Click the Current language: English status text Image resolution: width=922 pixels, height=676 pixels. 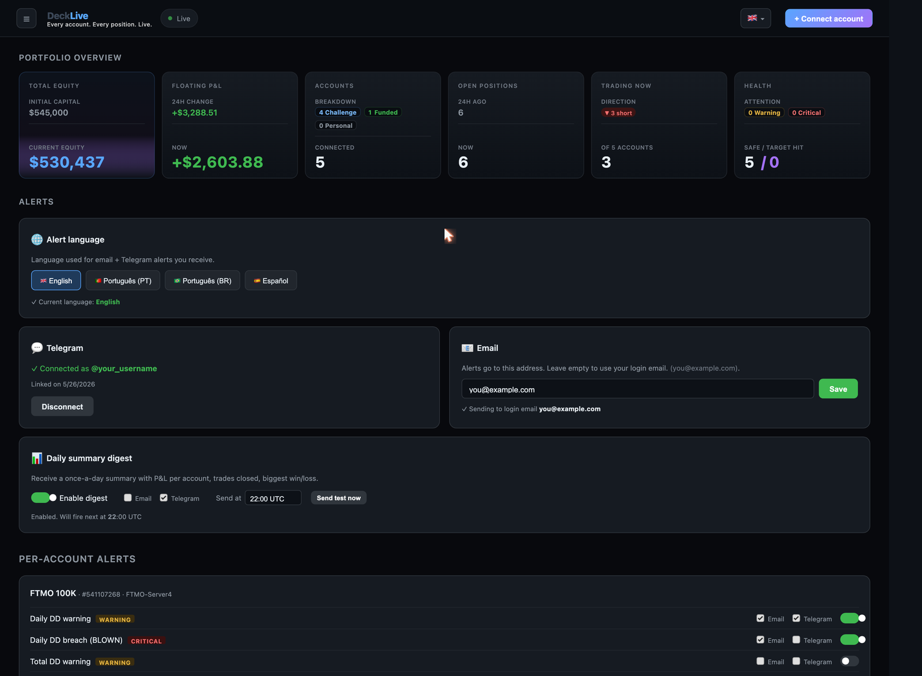coord(75,302)
